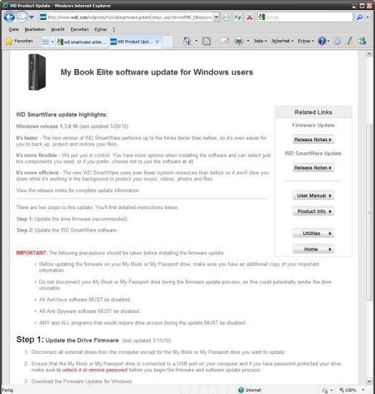Screen dimensions: 375x394
Task: Open the Bearbeiten menu
Action: [x=35, y=29]
